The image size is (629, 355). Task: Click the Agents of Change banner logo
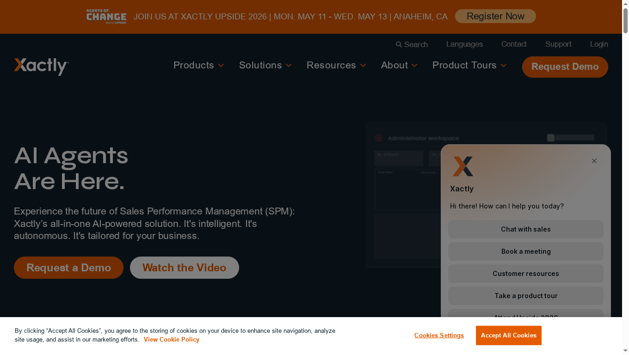pos(106,17)
